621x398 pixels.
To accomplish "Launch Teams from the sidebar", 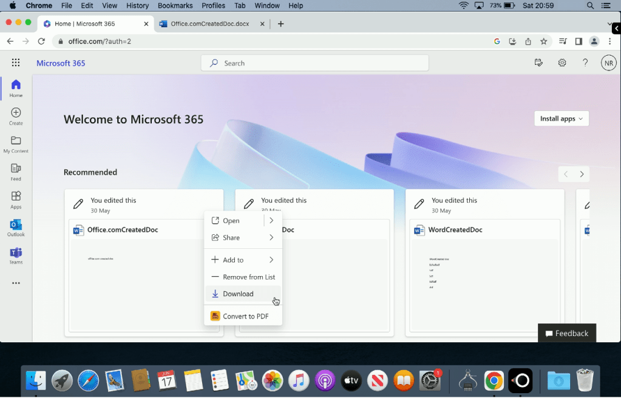I will click(16, 255).
